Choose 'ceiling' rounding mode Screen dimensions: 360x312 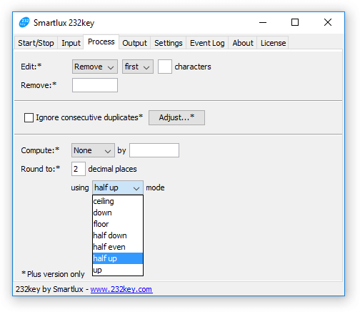click(x=118, y=201)
